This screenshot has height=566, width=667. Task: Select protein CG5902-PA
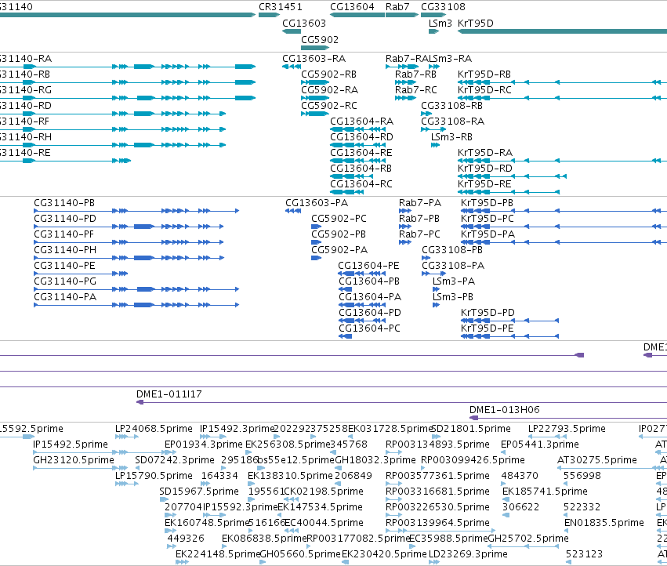point(339,250)
